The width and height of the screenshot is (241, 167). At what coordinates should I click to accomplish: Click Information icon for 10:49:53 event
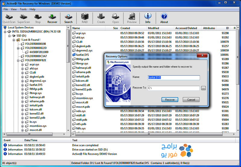[5, 154]
